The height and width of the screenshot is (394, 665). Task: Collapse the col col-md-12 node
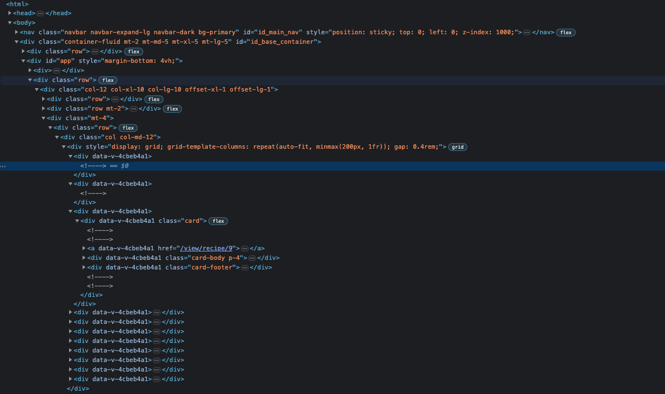(x=57, y=137)
